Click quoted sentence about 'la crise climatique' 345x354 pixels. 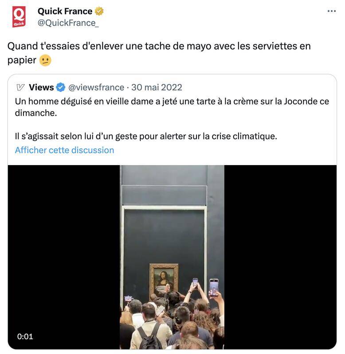click(146, 136)
